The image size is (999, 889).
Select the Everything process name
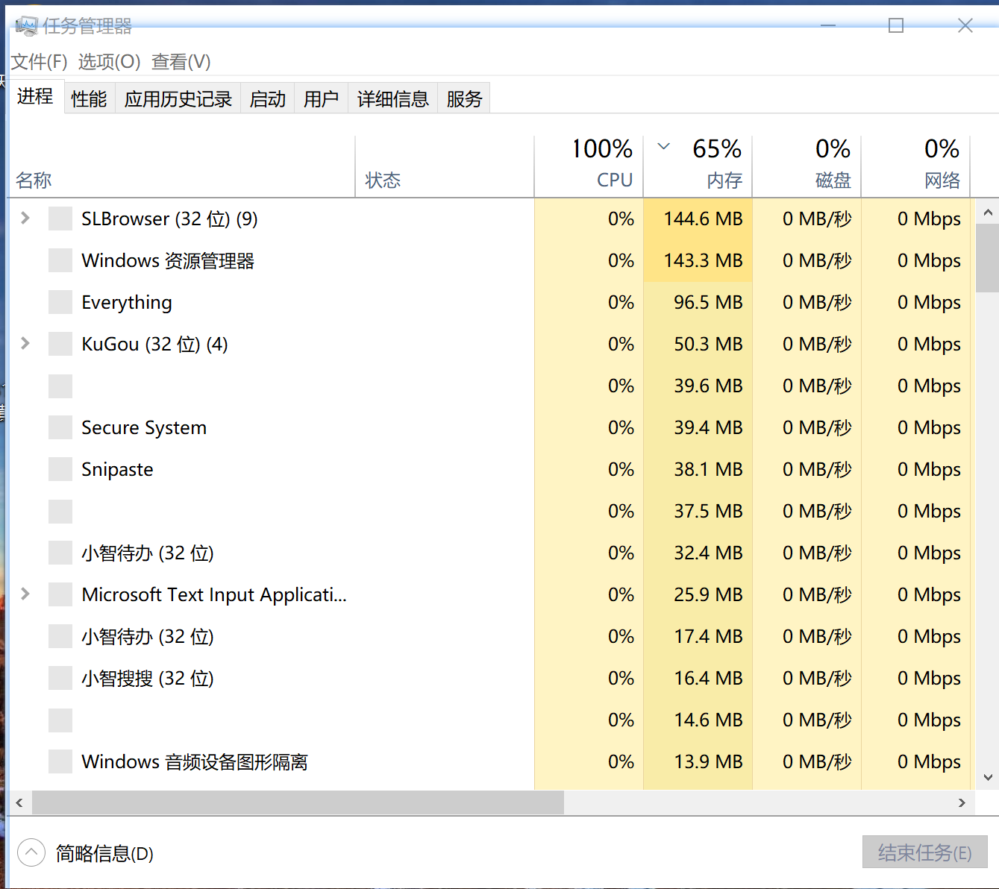pos(127,302)
